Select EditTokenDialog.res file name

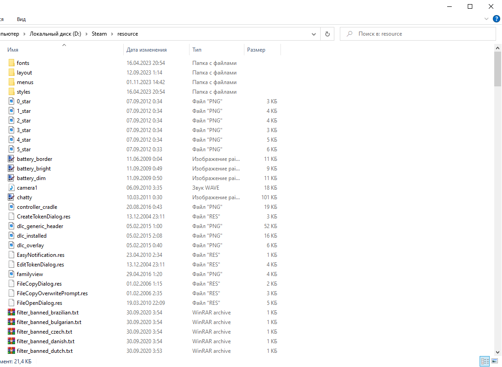coord(40,265)
